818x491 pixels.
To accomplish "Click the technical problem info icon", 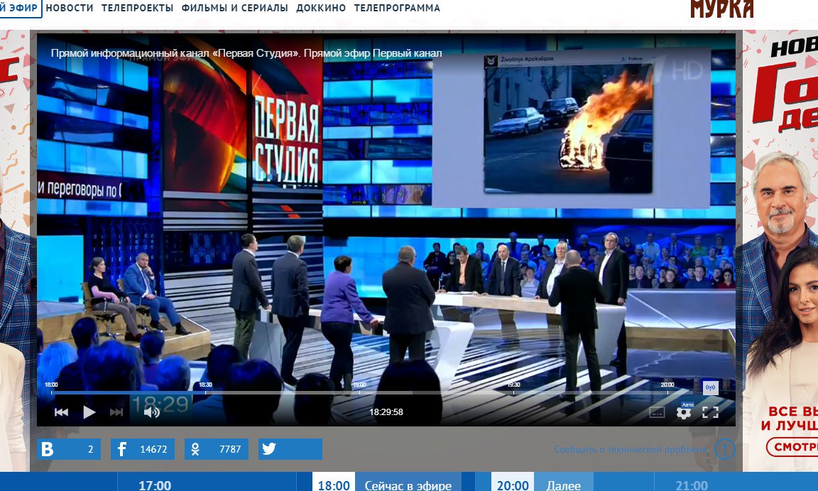I will pyautogui.click(x=724, y=448).
